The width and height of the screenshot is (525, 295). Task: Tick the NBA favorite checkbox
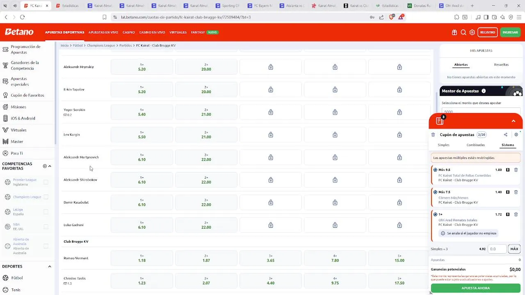(x=46, y=227)
